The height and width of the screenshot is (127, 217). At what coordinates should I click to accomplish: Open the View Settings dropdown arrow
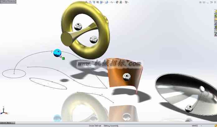pyautogui.click(x=128, y=2)
